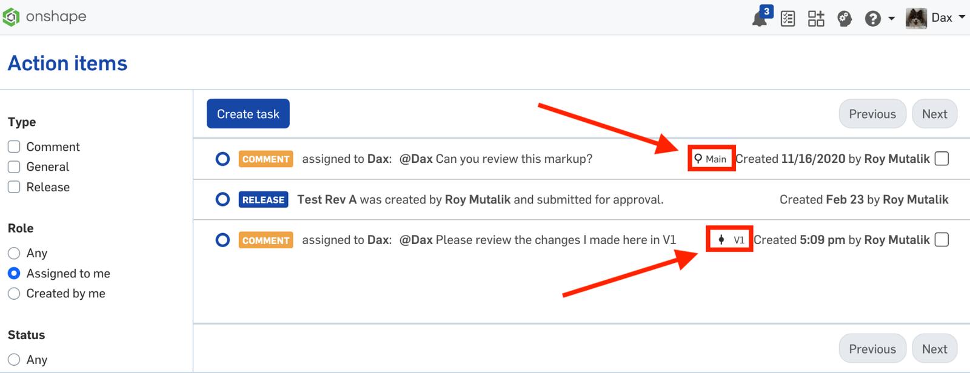This screenshot has width=970, height=373.
Task: Click the bottom Previous button
Action: (x=872, y=349)
